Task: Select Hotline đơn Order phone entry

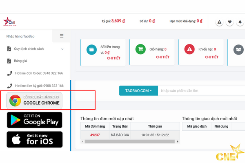Action: click(35, 73)
